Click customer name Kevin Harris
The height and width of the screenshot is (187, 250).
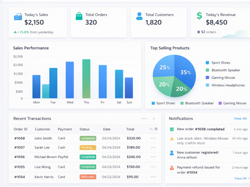tap(44, 177)
